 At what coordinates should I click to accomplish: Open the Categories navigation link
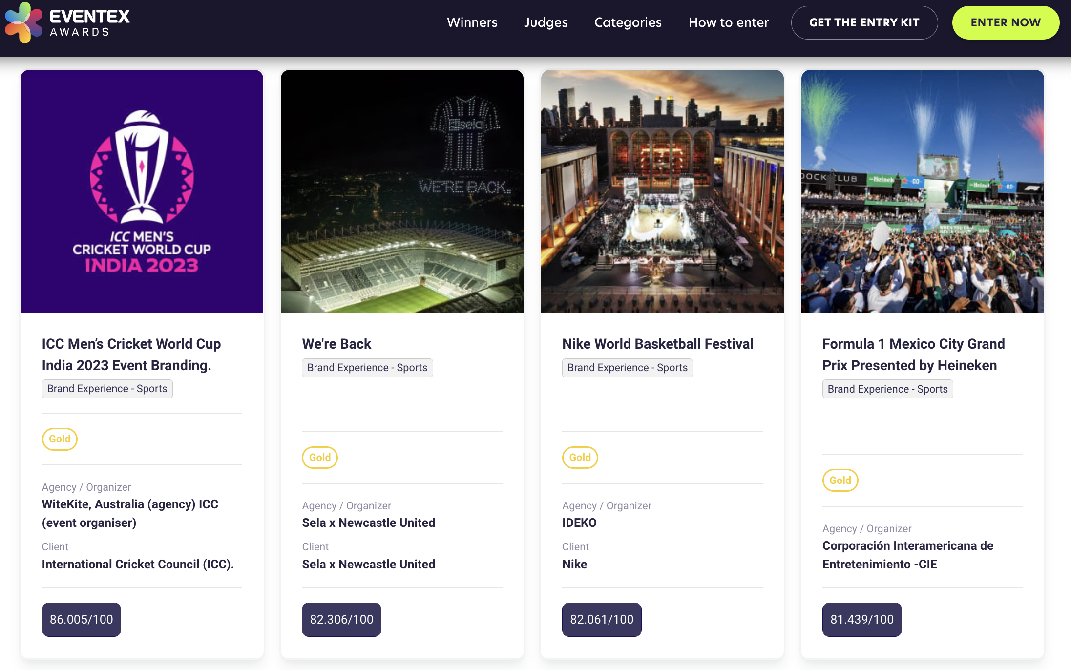(628, 22)
